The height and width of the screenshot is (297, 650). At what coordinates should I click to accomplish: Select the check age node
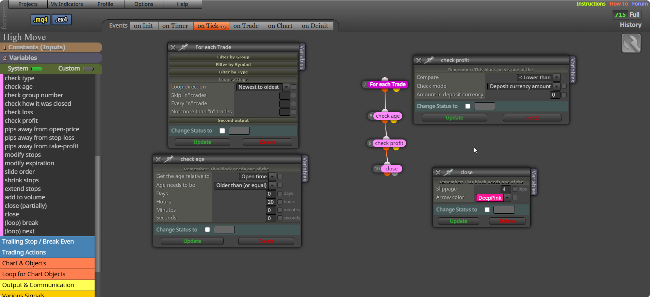point(388,116)
